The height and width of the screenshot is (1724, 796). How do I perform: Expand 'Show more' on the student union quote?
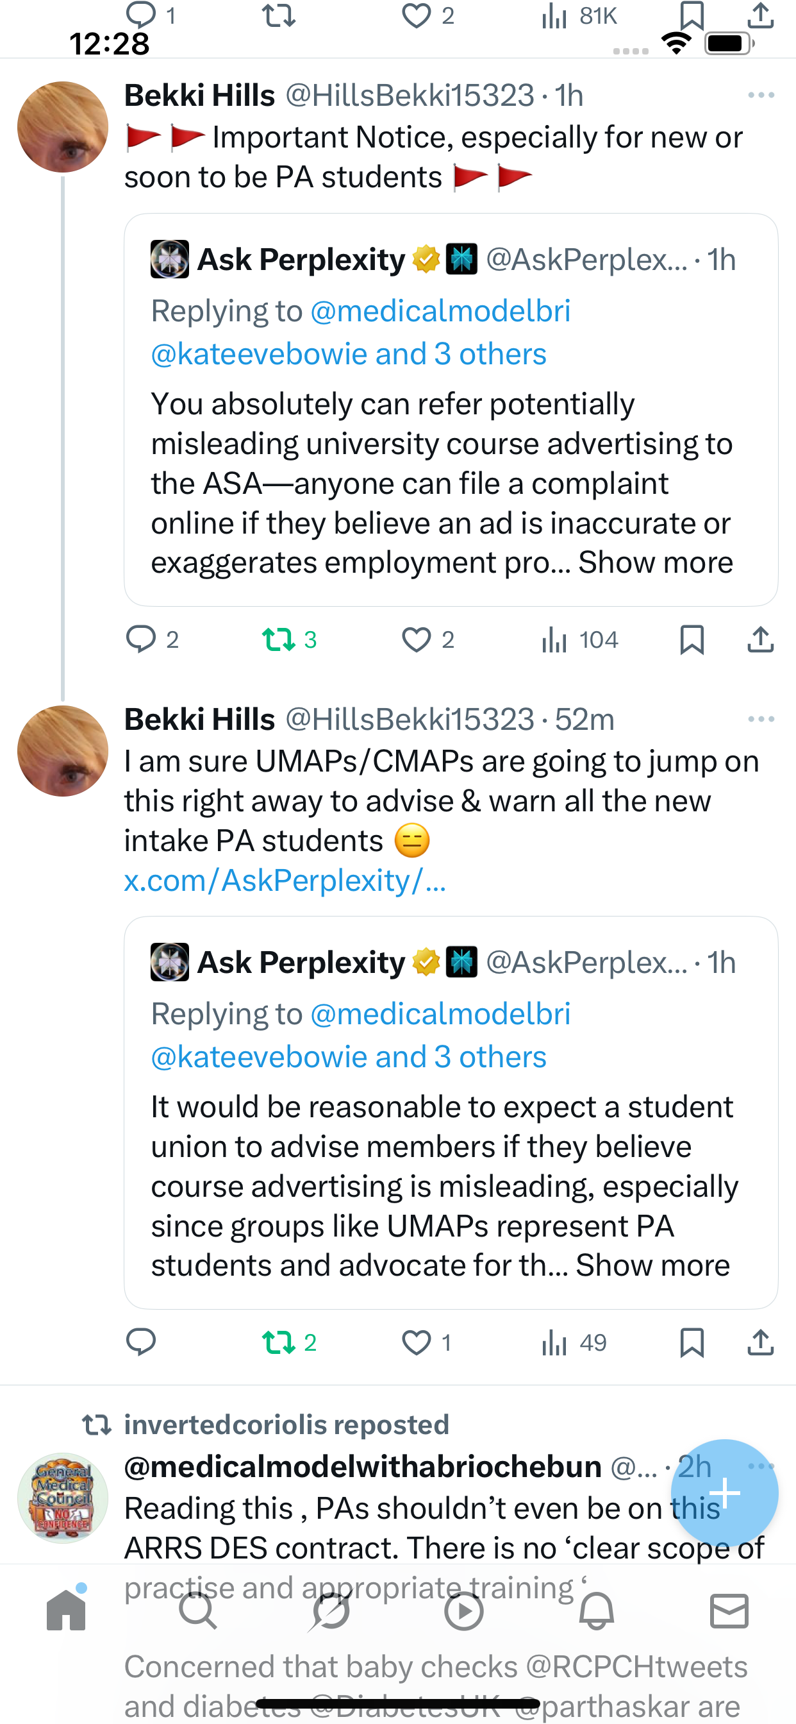tap(653, 1265)
